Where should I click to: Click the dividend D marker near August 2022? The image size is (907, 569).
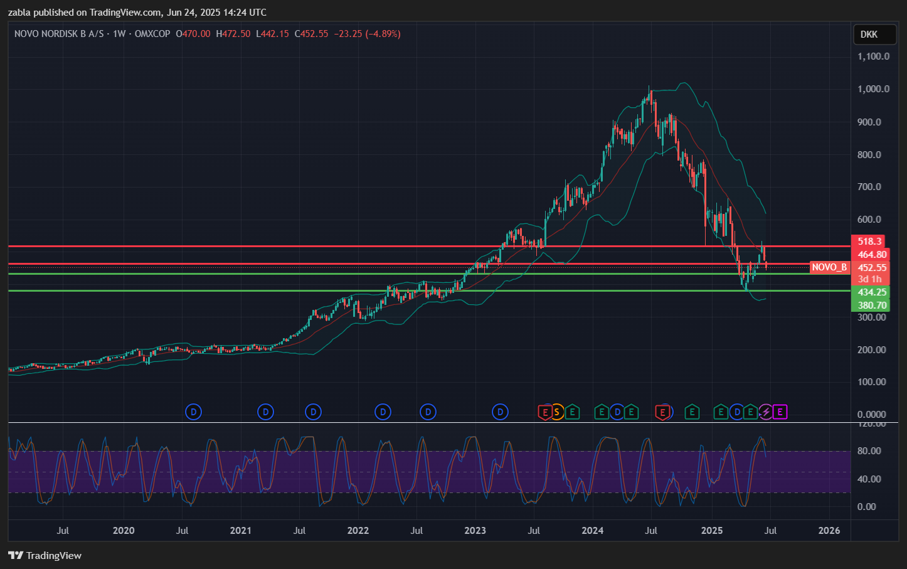pyautogui.click(x=428, y=412)
